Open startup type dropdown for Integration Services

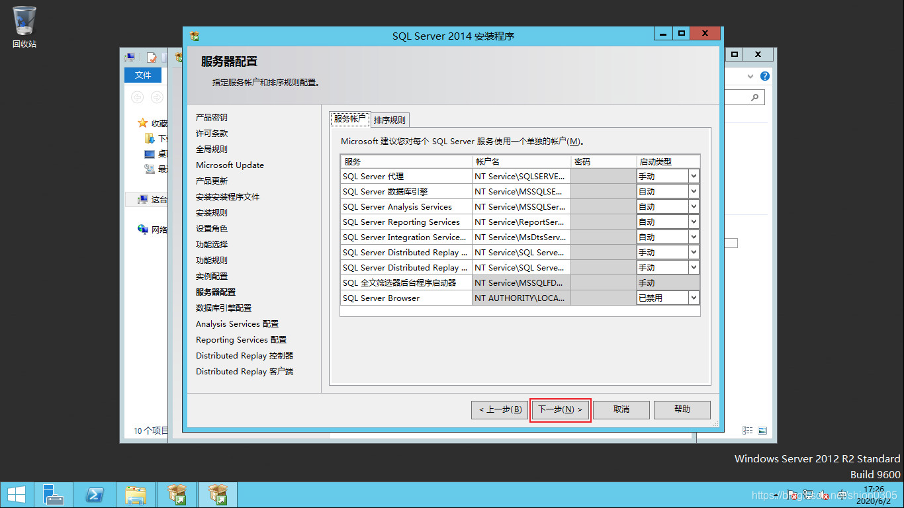[x=694, y=237]
